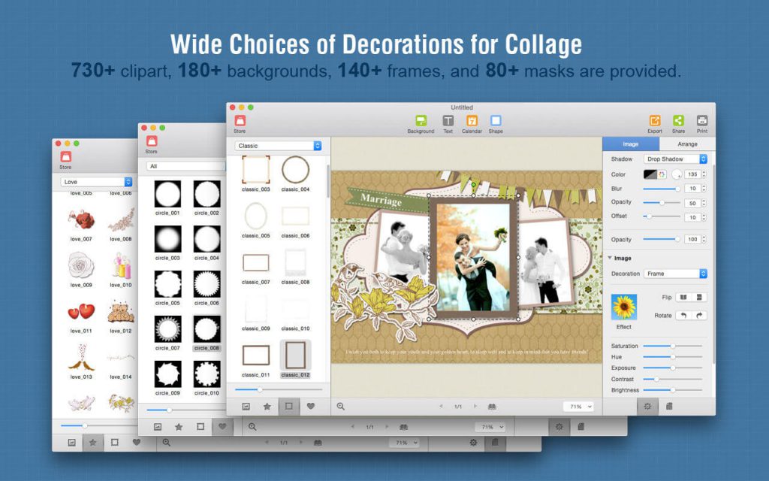The height and width of the screenshot is (481, 769).
Task: Flip the image horizontally
Action: [x=683, y=298]
